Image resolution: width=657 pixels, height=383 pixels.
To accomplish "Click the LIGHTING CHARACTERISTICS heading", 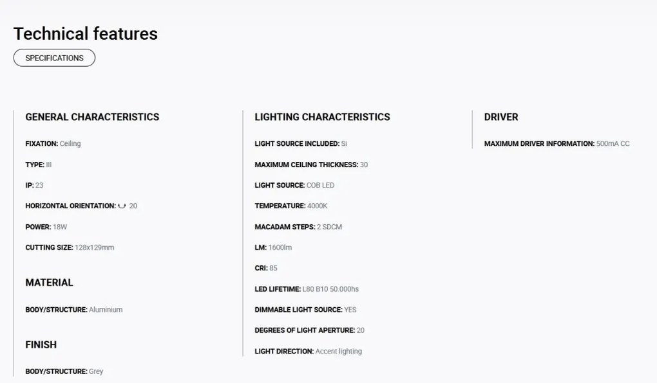I will tap(322, 117).
